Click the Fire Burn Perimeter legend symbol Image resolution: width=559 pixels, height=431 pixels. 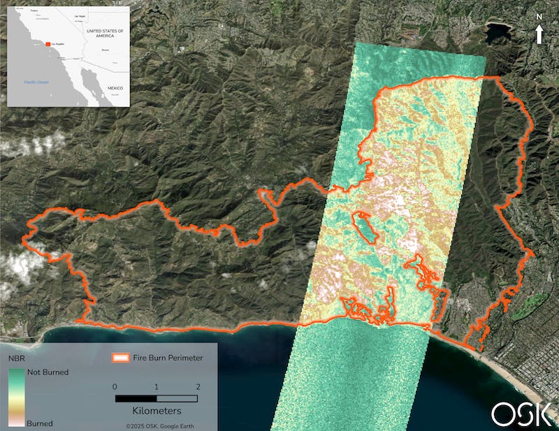pos(121,357)
